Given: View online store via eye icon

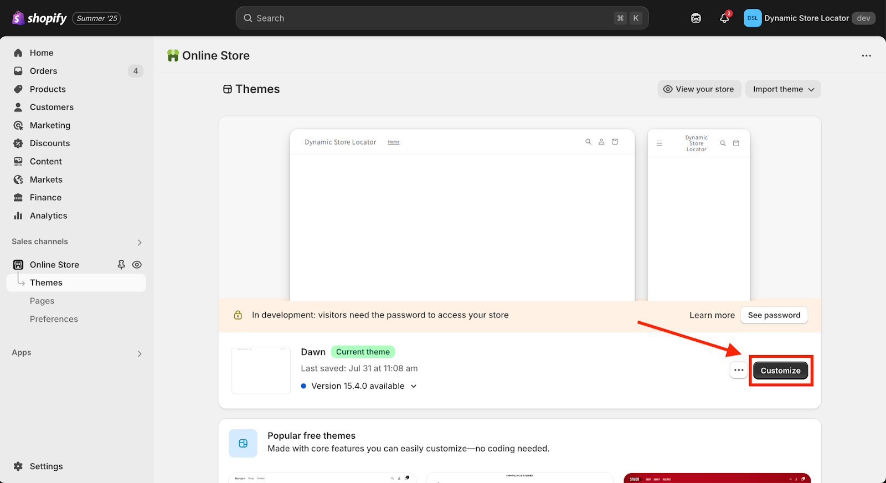Looking at the screenshot, I should 137,265.
